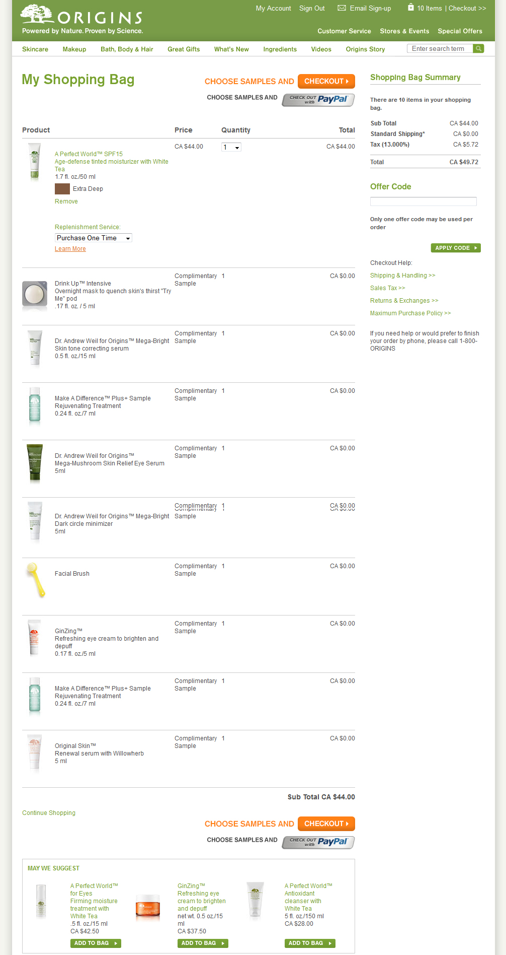Open Sales Tax help link
Screen dimensions: 506x955
click(388, 288)
